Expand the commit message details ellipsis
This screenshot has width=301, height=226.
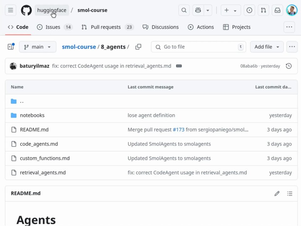coord(179,66)
